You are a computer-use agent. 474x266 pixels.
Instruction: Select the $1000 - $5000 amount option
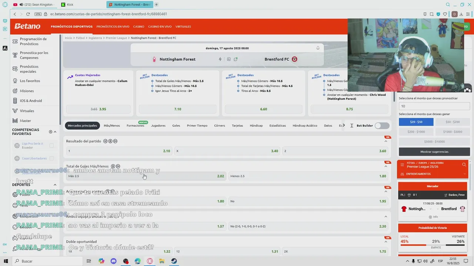click(x=453, y=132)
